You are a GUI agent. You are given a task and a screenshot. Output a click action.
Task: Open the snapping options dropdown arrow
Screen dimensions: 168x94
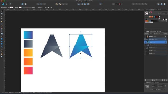[122, 4]
